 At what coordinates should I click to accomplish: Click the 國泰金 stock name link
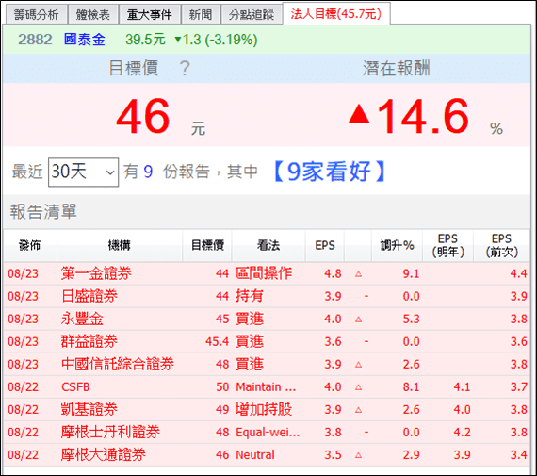85,40
